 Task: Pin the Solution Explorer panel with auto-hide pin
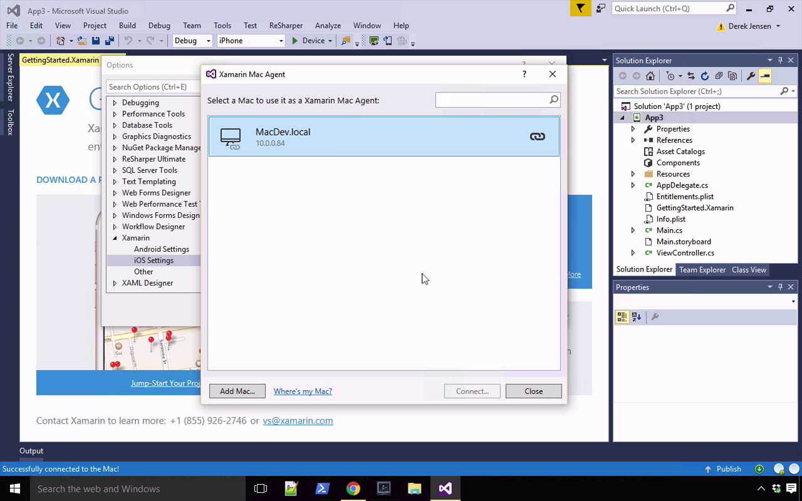(780, 60)
